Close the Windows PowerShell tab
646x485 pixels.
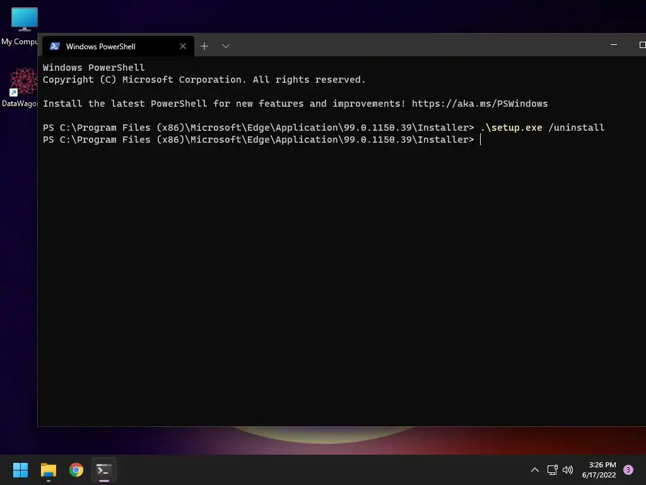tap(183, 46)
